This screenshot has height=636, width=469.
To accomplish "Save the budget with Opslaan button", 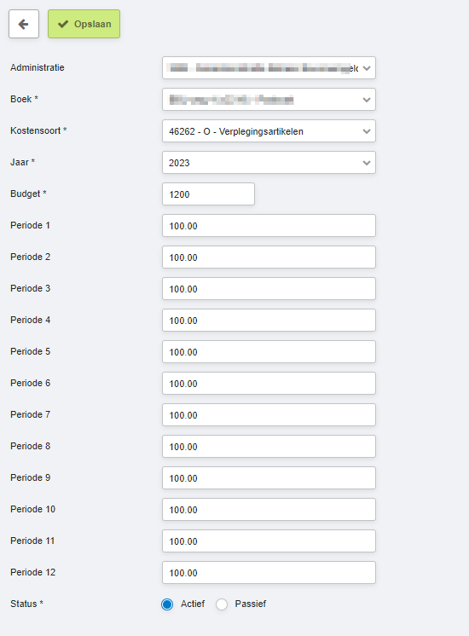I will point(84,24).
